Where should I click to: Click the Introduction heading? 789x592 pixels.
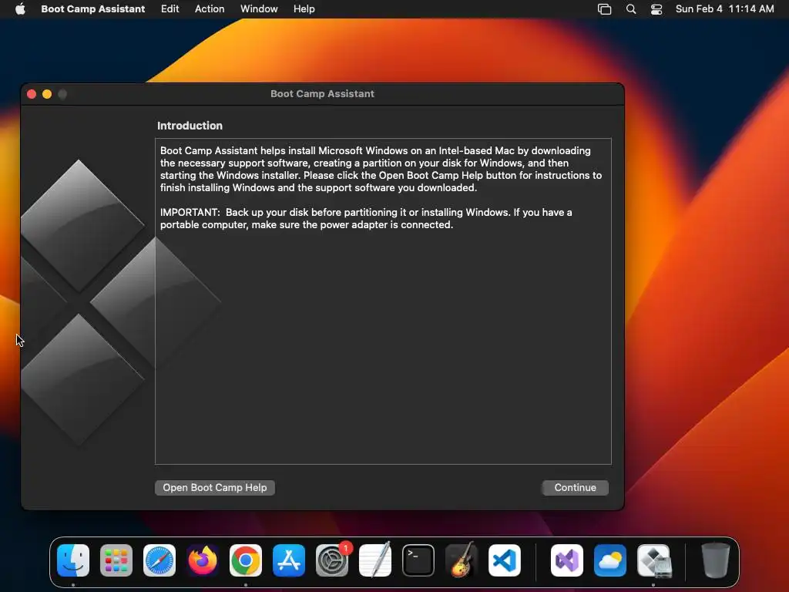click(x=190, y=126)
